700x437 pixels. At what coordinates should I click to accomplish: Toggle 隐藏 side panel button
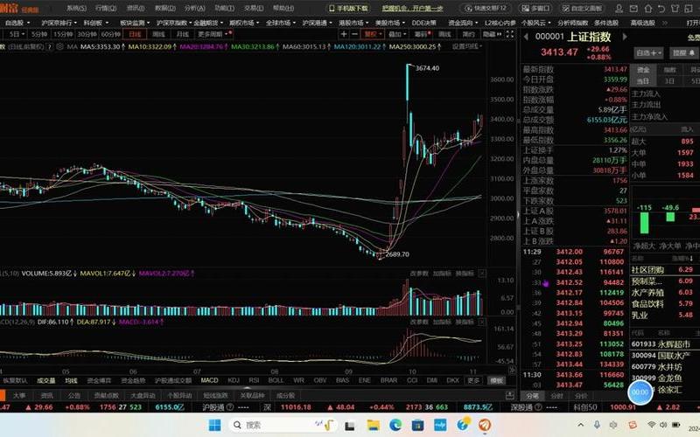click(x=492, y=34)
